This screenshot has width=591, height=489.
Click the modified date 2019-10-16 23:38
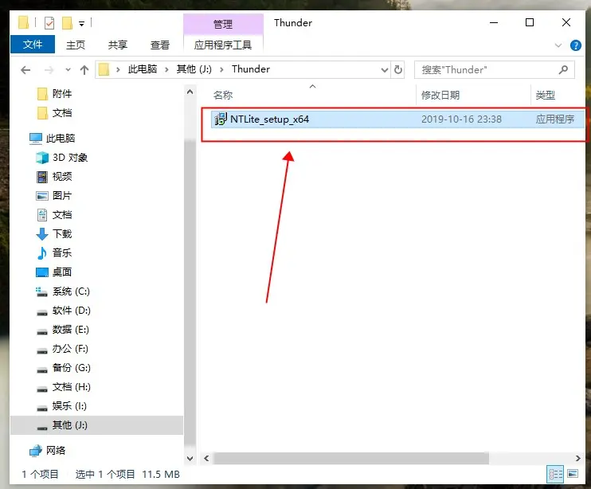461,119
